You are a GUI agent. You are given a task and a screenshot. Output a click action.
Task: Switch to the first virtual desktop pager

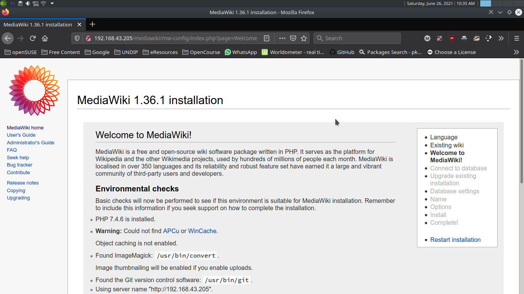[486, 3]
